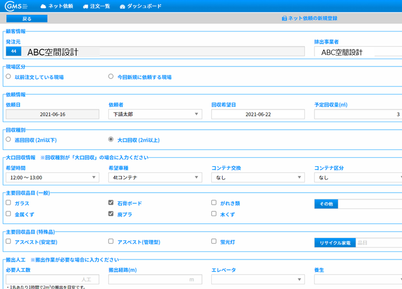The image size is (402, 289).
Task: Uncheck the 廃プラ checkbox
Action: (111, 214)
